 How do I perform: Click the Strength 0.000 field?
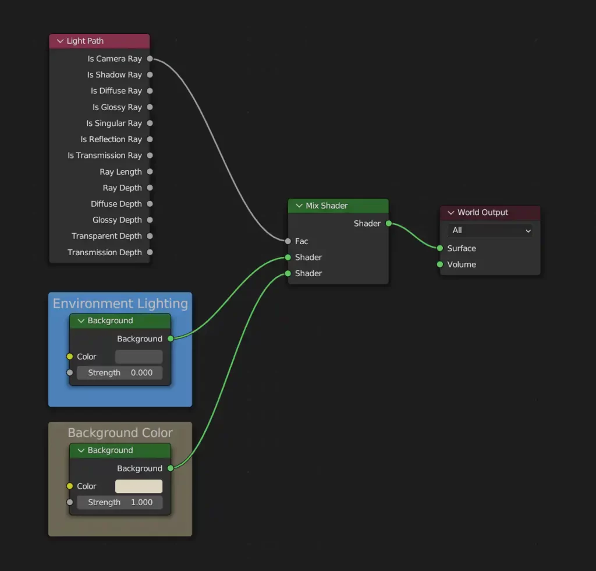120,373
